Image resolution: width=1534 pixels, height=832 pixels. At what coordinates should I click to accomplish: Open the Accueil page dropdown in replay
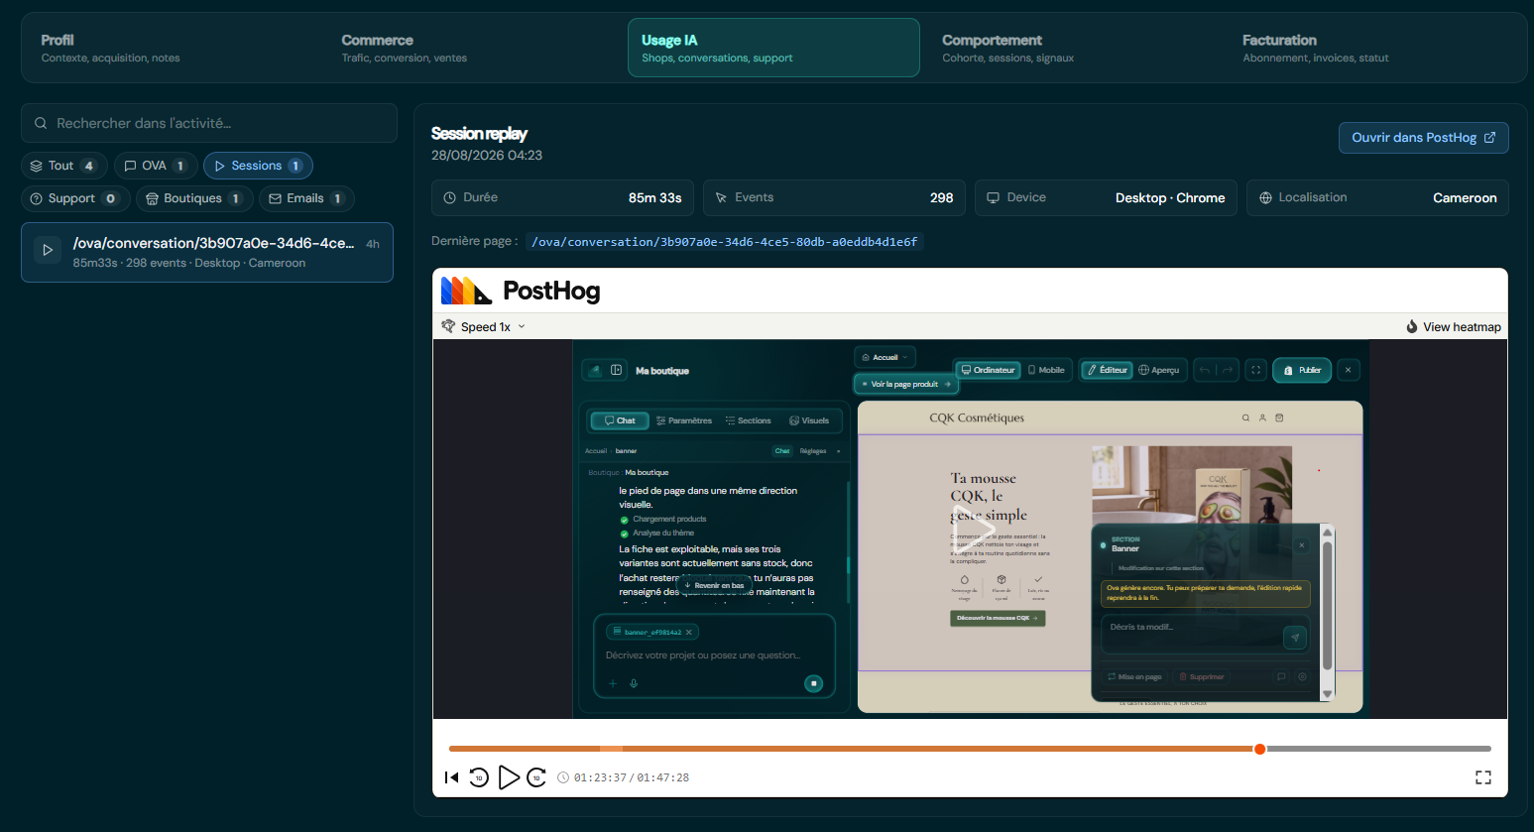885,357
